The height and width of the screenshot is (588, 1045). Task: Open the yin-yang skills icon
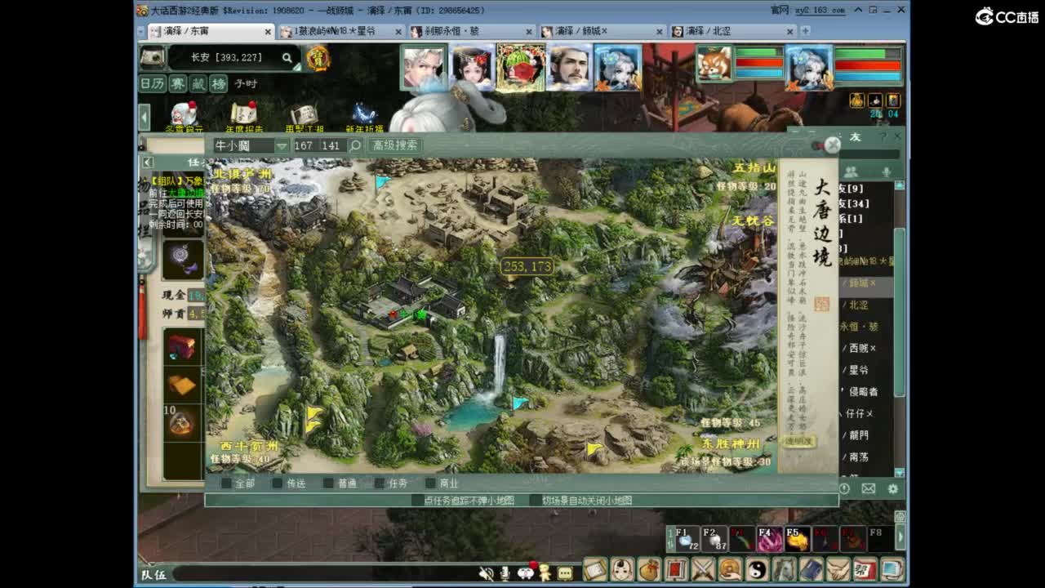757,568
